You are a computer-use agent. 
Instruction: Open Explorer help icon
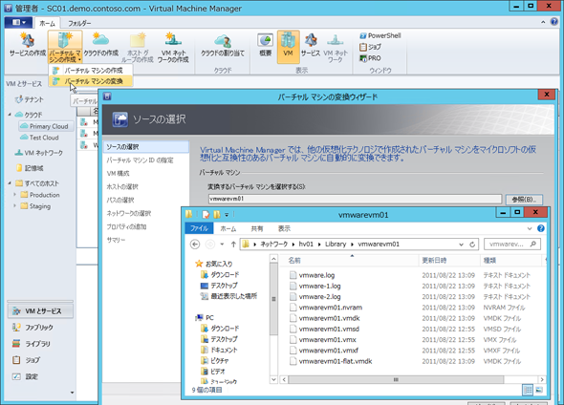[541, 228]
